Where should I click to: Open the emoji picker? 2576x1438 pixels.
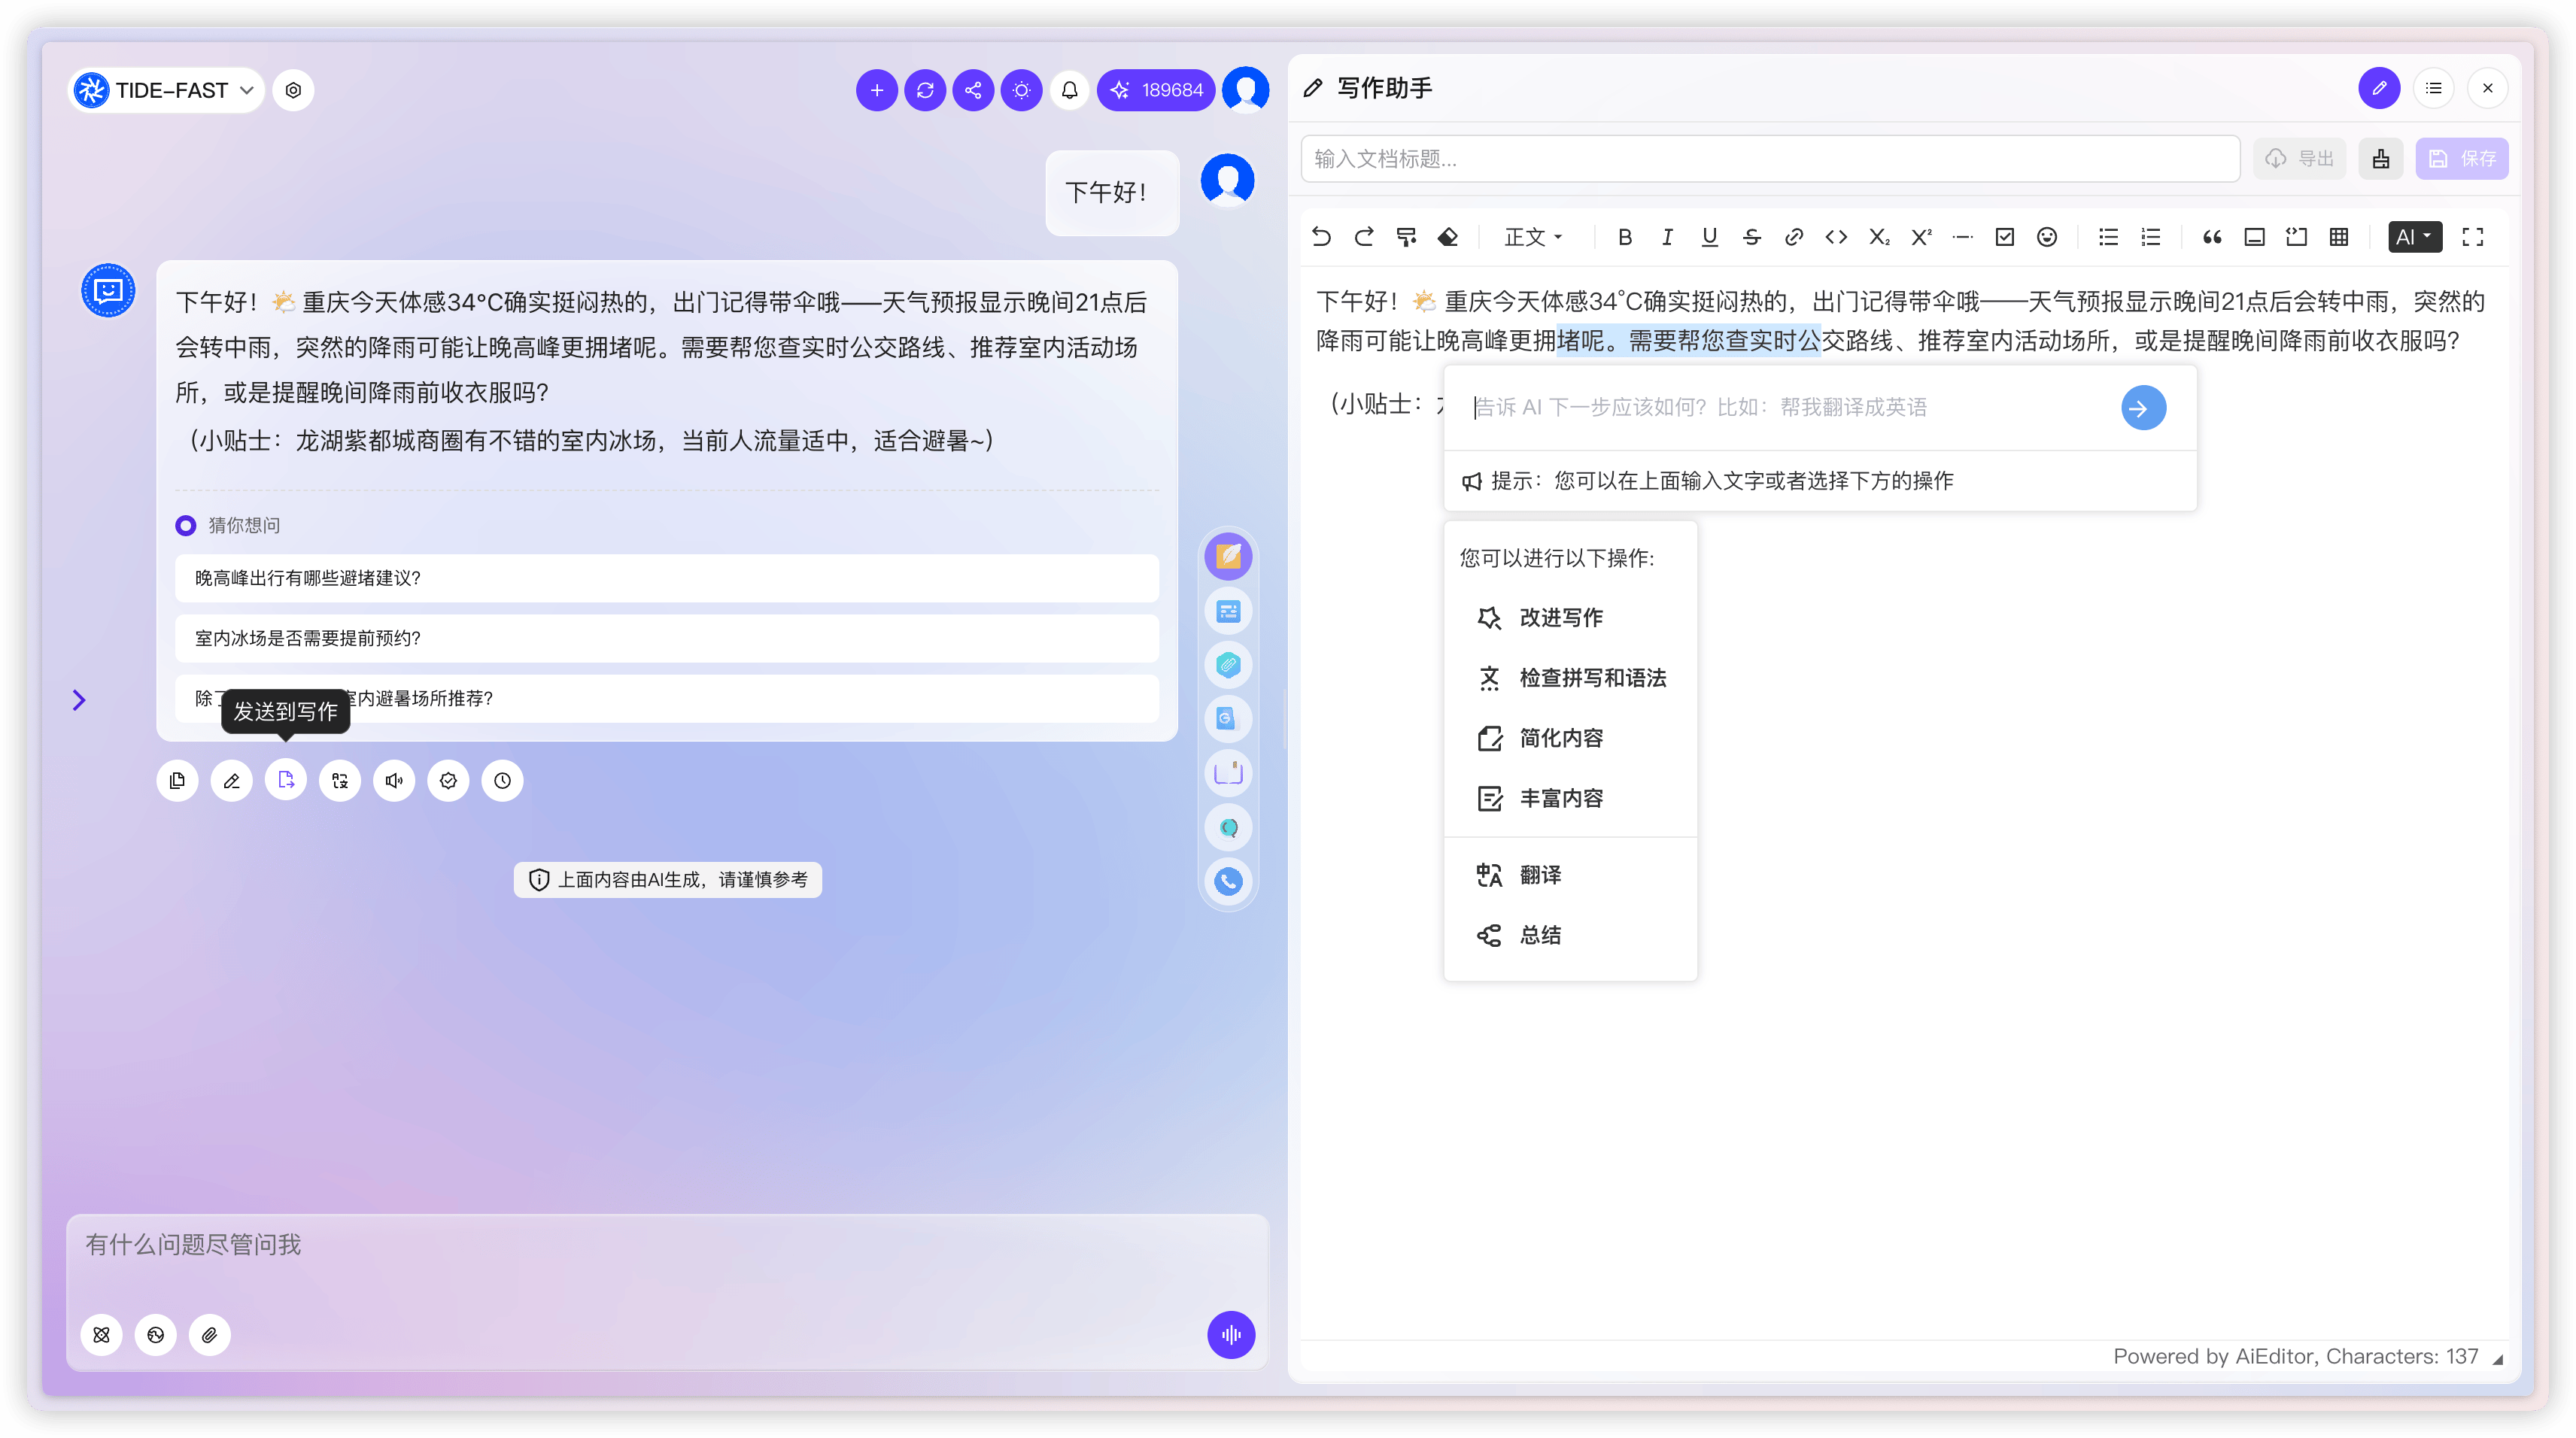tap(2047, 237)
